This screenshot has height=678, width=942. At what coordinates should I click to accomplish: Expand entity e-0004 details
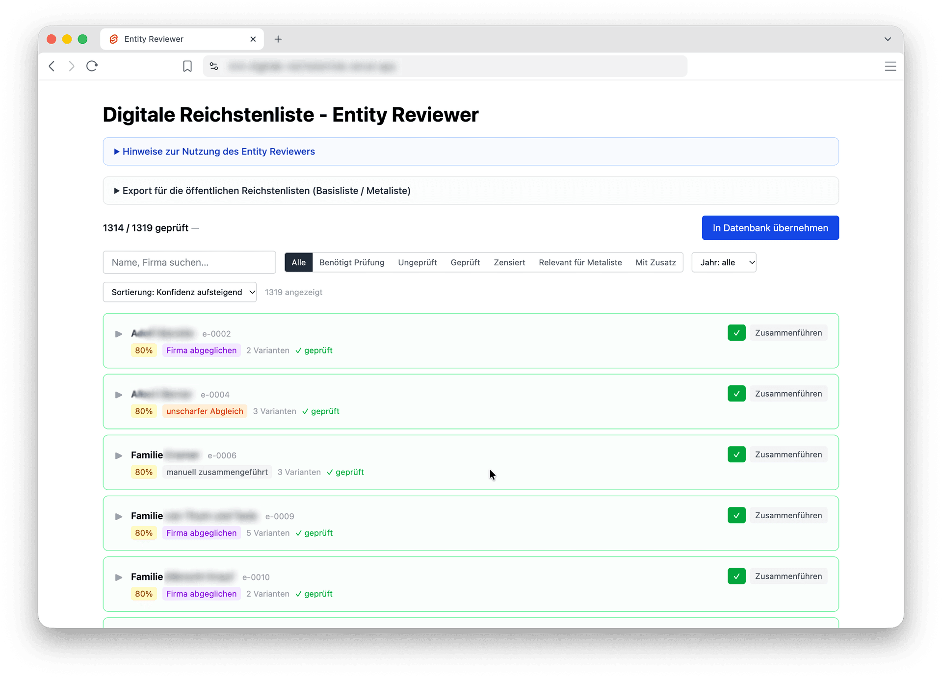119,395
